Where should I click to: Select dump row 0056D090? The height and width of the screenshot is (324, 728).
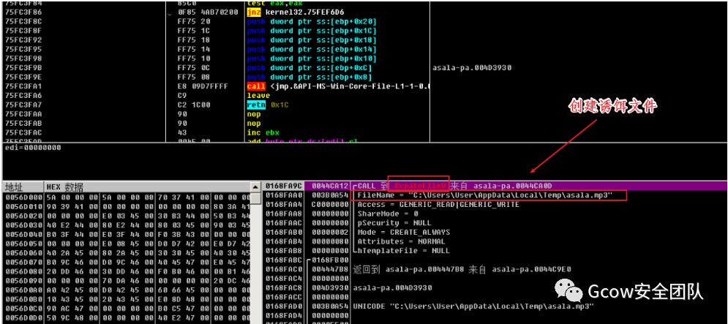127,281
